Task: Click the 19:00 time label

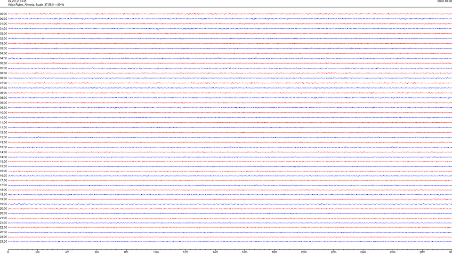Action: (3, 199)
